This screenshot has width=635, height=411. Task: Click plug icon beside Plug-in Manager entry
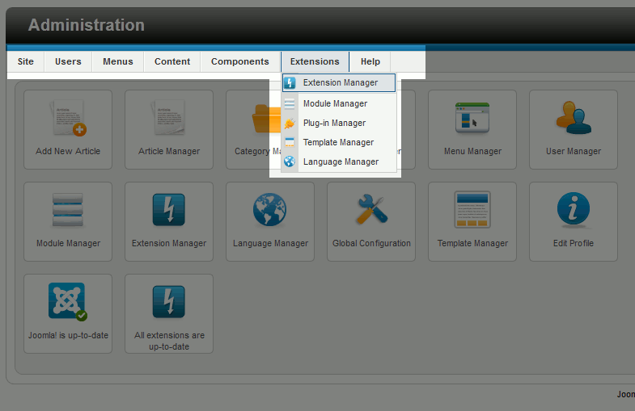[290, 124]
